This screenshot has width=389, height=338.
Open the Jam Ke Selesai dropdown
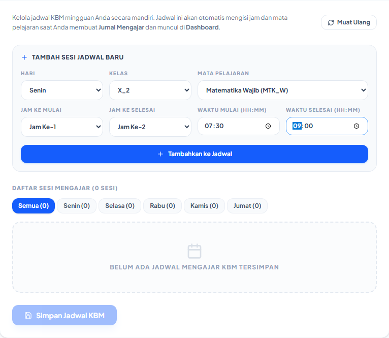click(150, 127)
